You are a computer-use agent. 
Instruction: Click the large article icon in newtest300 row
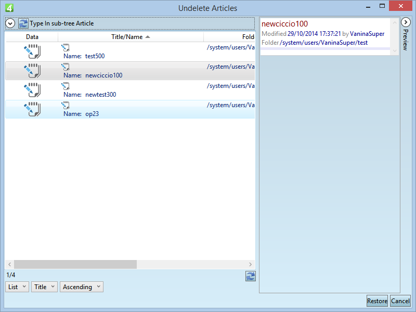[32, 90]
